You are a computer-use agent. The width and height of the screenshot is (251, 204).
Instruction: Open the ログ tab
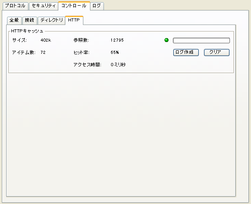tap(97, 6)
